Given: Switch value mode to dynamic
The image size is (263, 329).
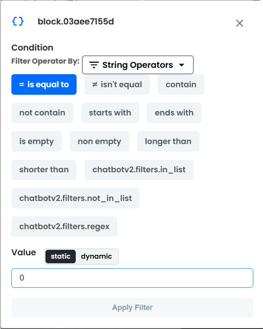Looking at the screenshot, I should [96, 257].
